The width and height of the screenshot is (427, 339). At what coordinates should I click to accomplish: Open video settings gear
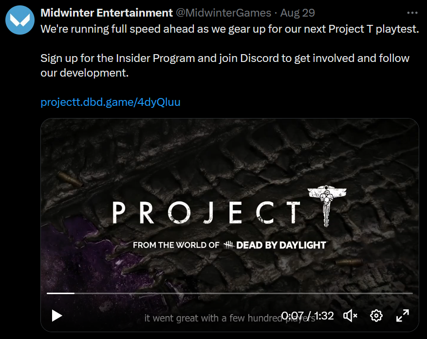tap(376, 316)
